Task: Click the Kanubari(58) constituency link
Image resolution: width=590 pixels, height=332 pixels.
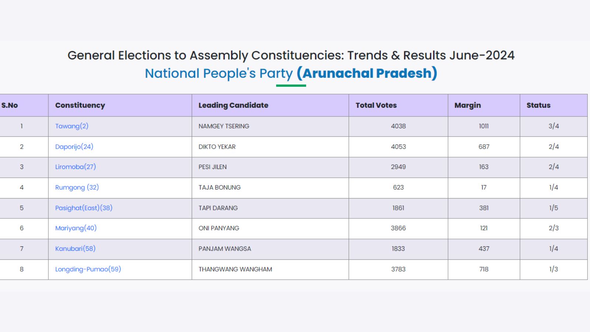Action: (x=75, y=249)
